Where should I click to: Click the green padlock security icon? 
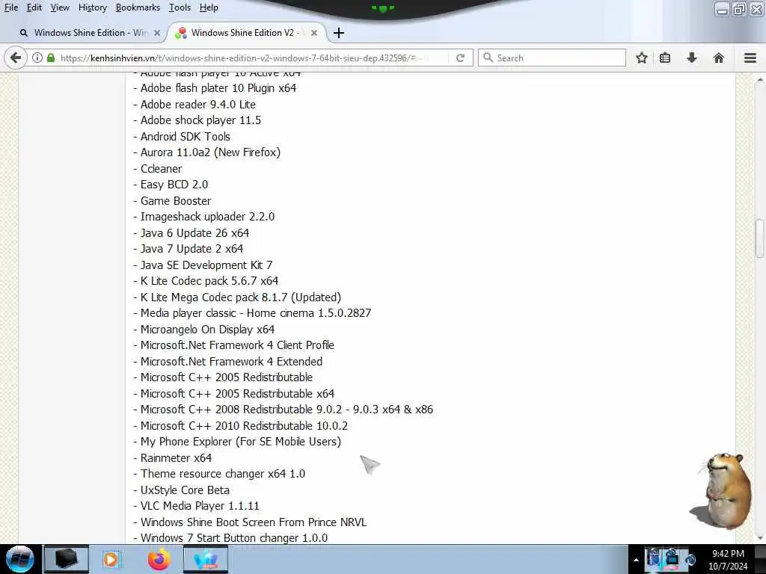[x=50, y=58]
